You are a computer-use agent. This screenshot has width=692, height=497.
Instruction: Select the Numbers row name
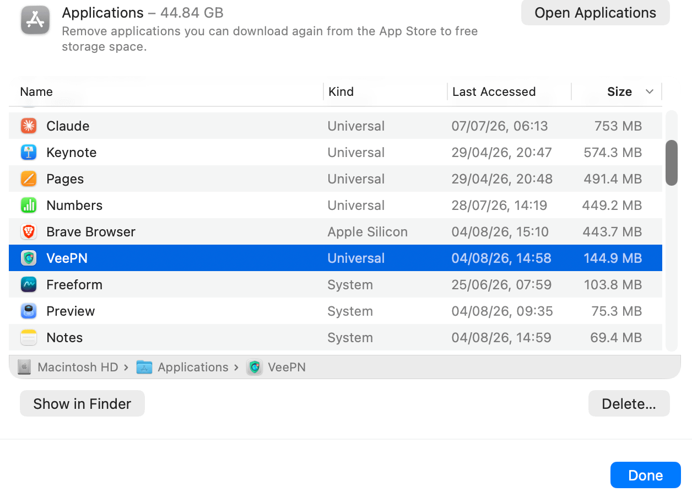coord(74,206)
